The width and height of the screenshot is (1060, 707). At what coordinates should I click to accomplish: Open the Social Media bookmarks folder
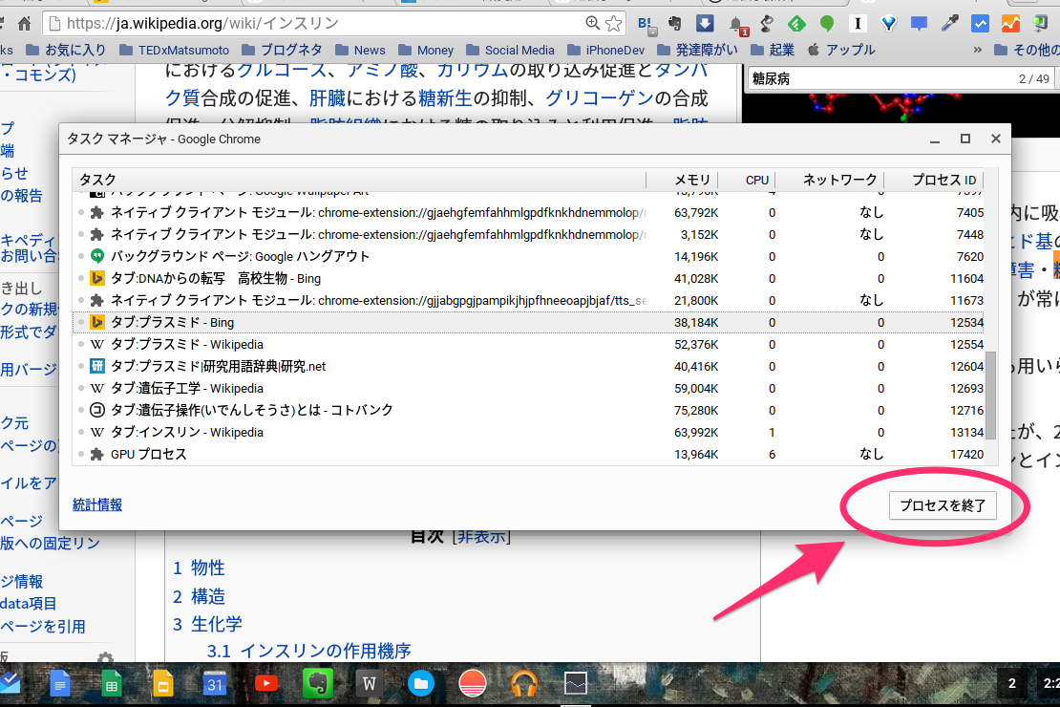tap(510, 50)
